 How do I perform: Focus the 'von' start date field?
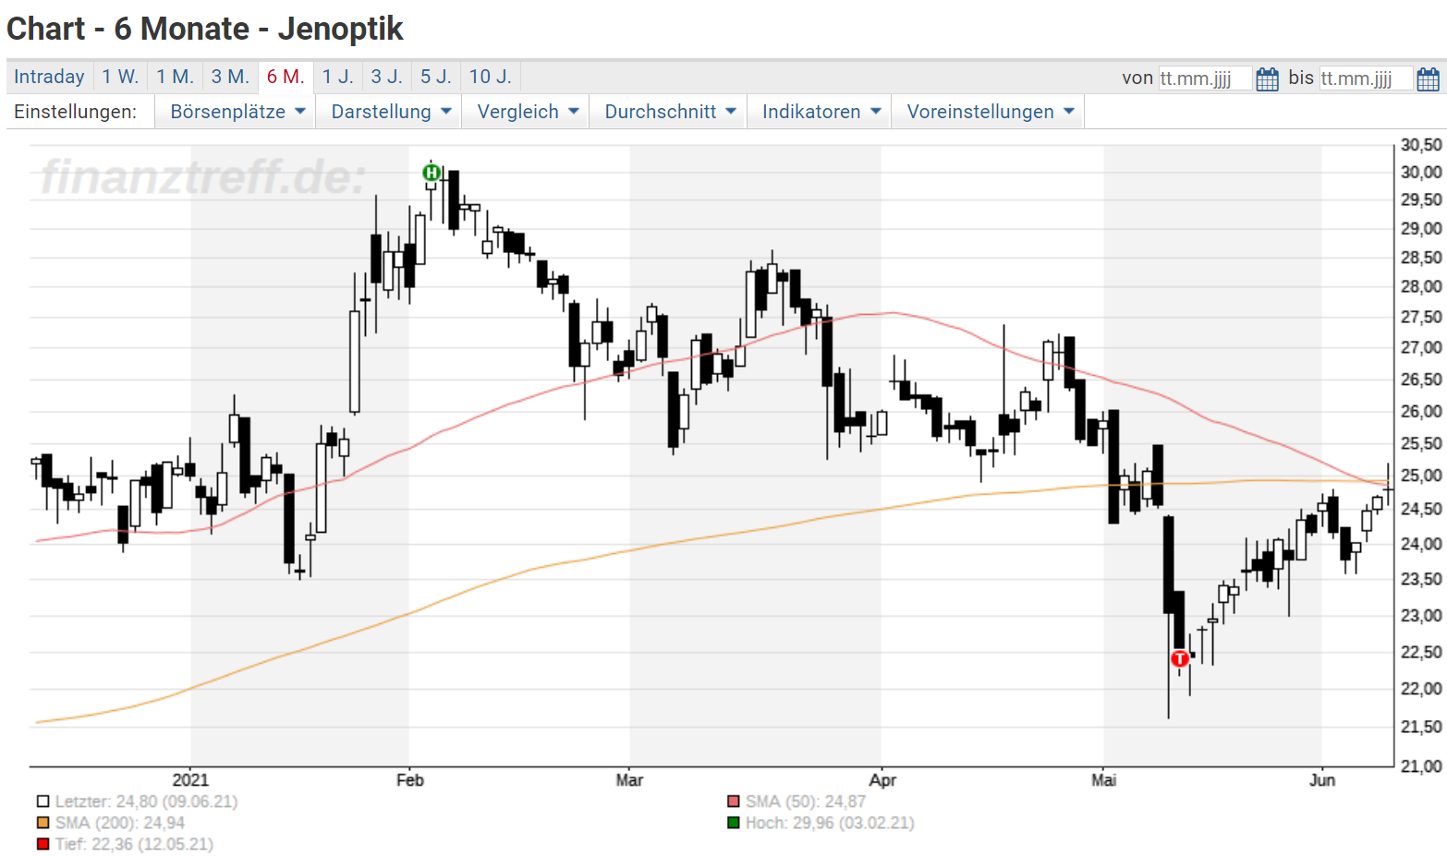[x=1205, y=78]
